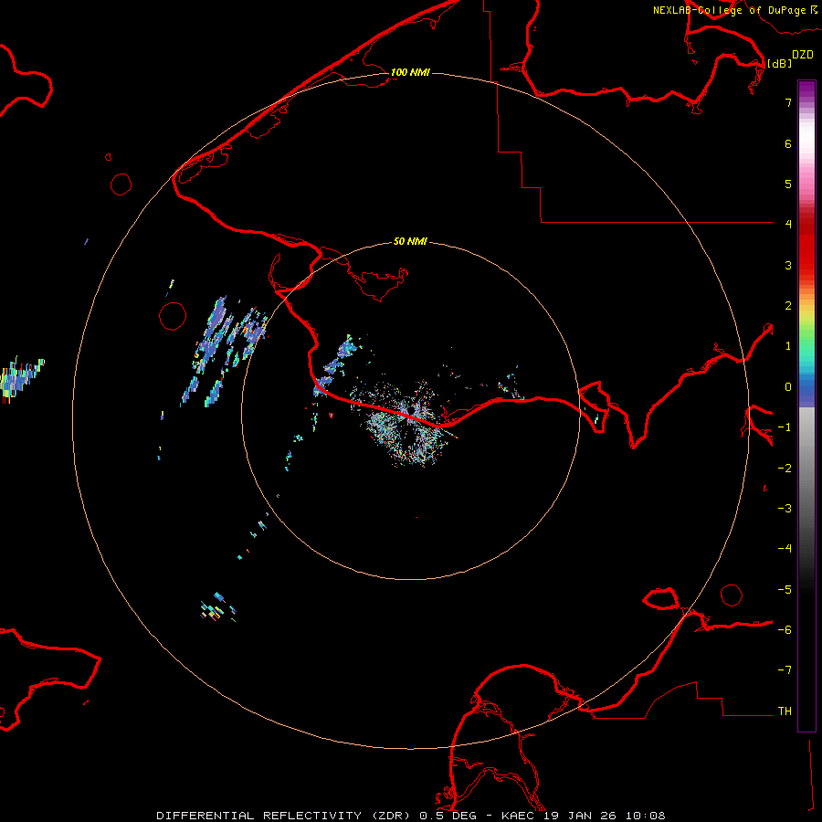Click the [dB] unit label
Screen dimensions: 822x822
pyautogui.click(x=779, y=63)
